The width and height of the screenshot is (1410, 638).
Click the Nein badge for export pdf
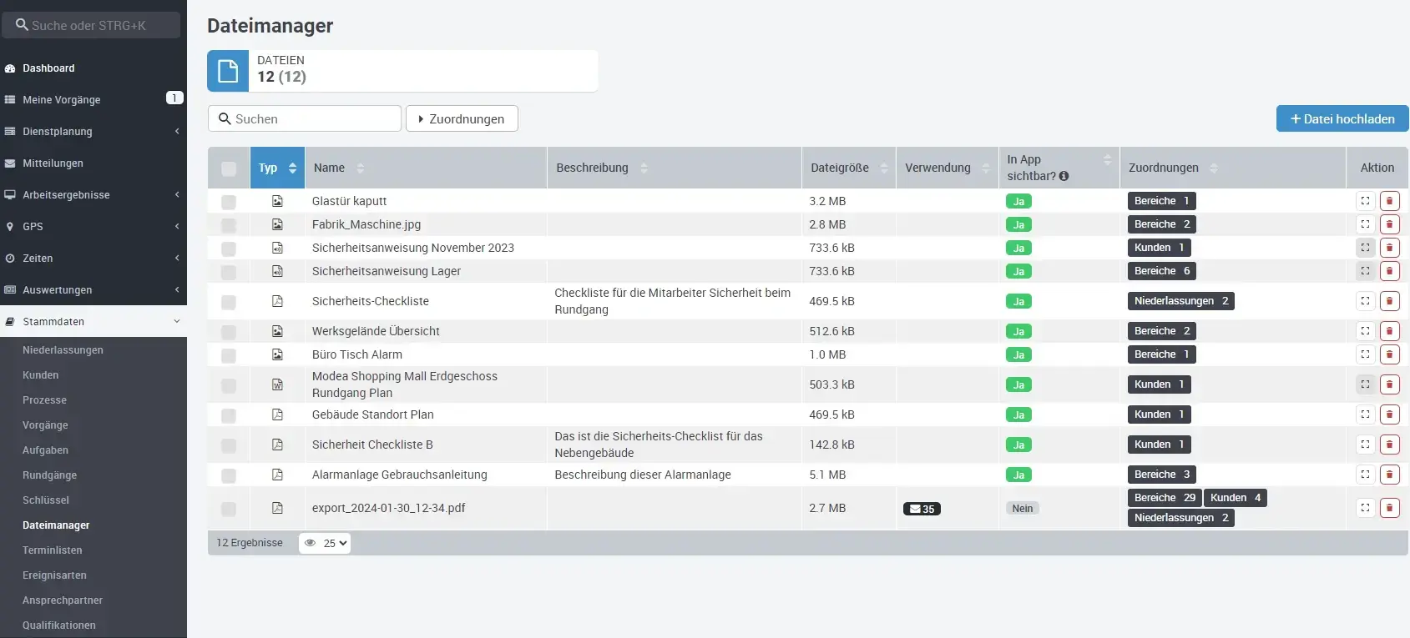(1023, 508)
